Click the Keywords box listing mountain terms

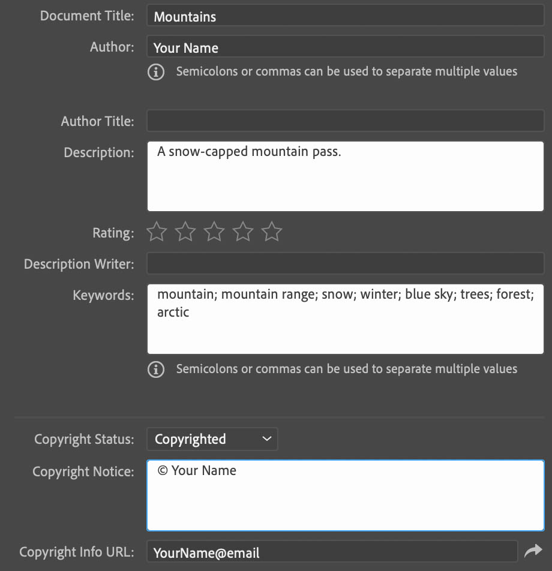point(345,318)
